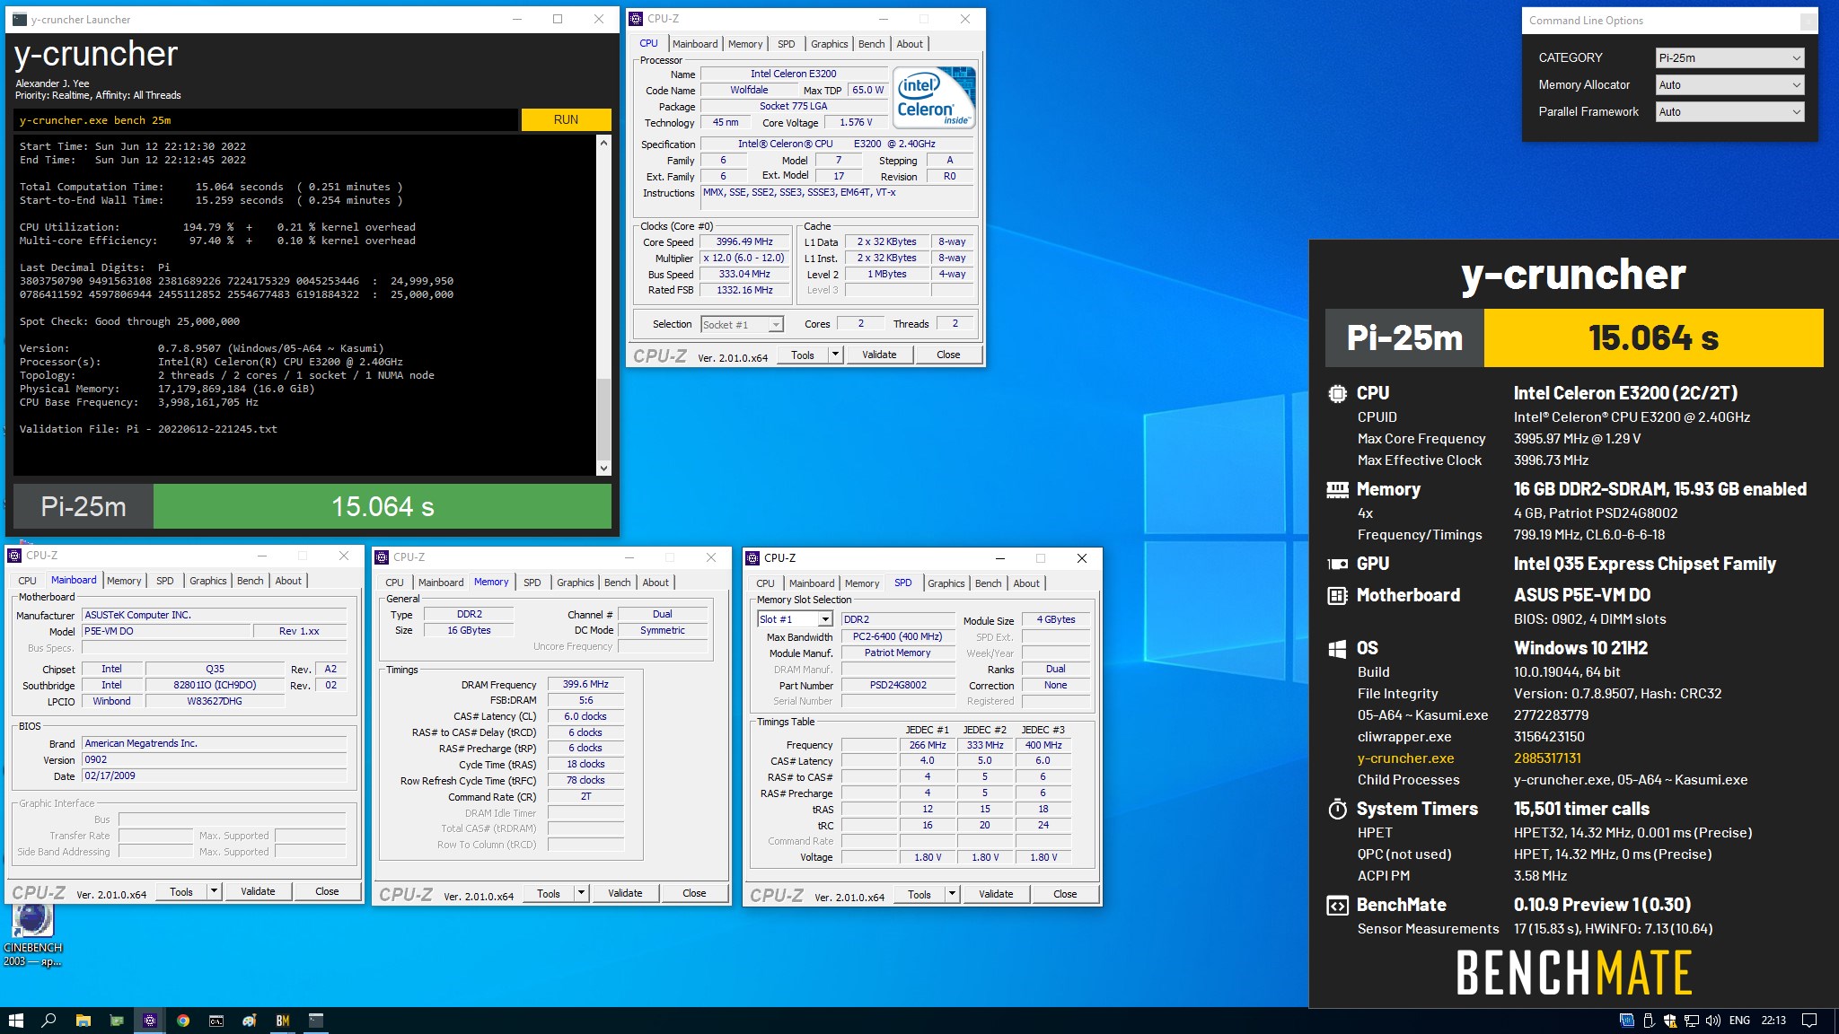Open the Command Prompt taskbar icon
This screenshot has height=1034, width=1839.
216,1021
